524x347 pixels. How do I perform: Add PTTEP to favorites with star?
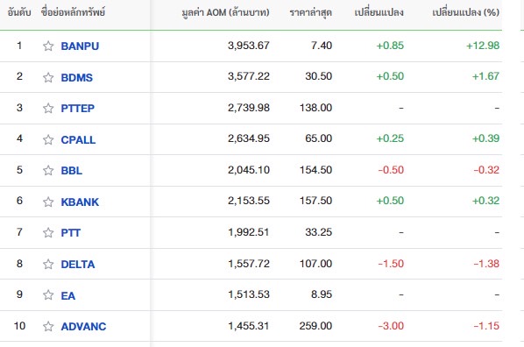(48, 108)
